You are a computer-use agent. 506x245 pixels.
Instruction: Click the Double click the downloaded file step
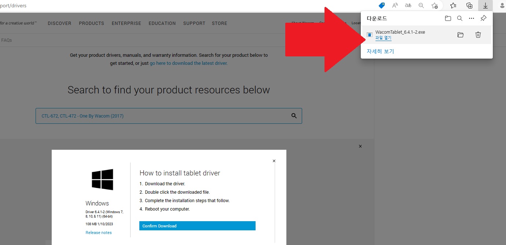(177, 192)
